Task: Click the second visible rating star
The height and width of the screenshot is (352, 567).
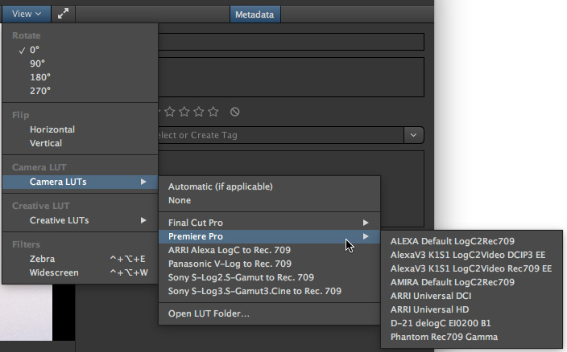Action: pos(184,112)
